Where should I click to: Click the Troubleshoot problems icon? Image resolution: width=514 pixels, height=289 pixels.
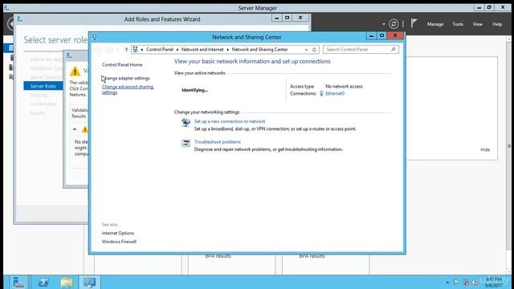point(186,143)
